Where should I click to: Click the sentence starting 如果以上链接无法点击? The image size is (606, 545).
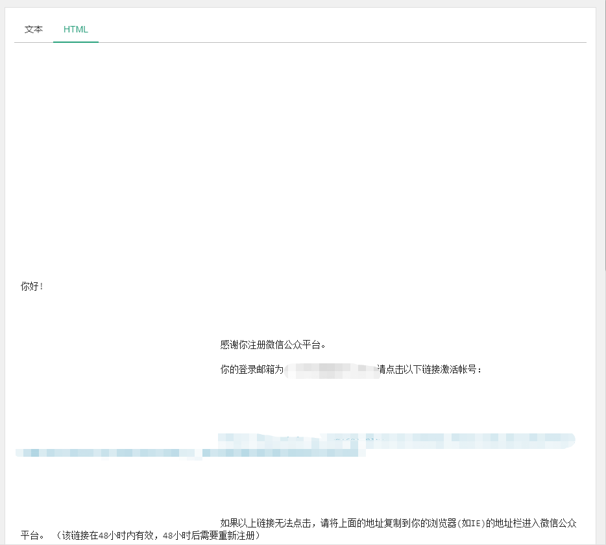298,529
